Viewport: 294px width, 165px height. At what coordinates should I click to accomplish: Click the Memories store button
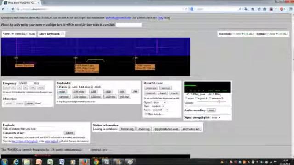[x=29, y=104]
